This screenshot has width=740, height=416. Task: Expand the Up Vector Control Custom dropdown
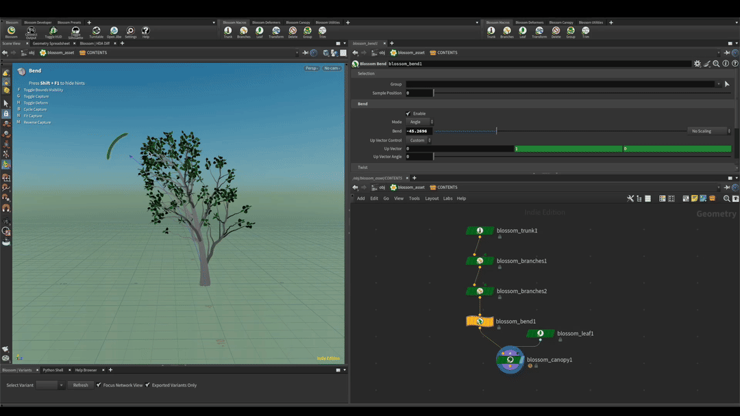point(419,140)
